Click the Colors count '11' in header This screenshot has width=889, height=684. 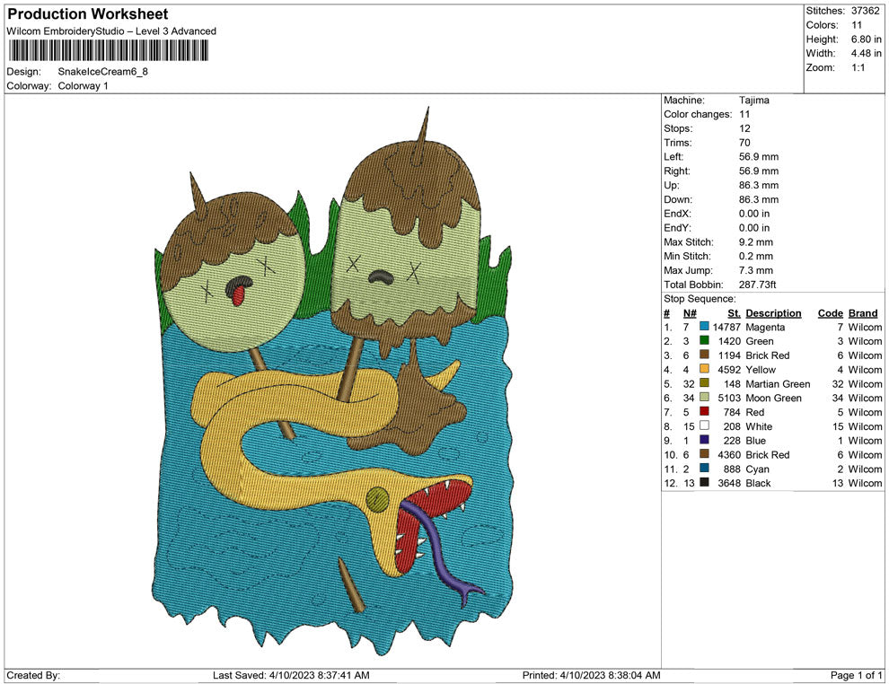click(856, 25)
